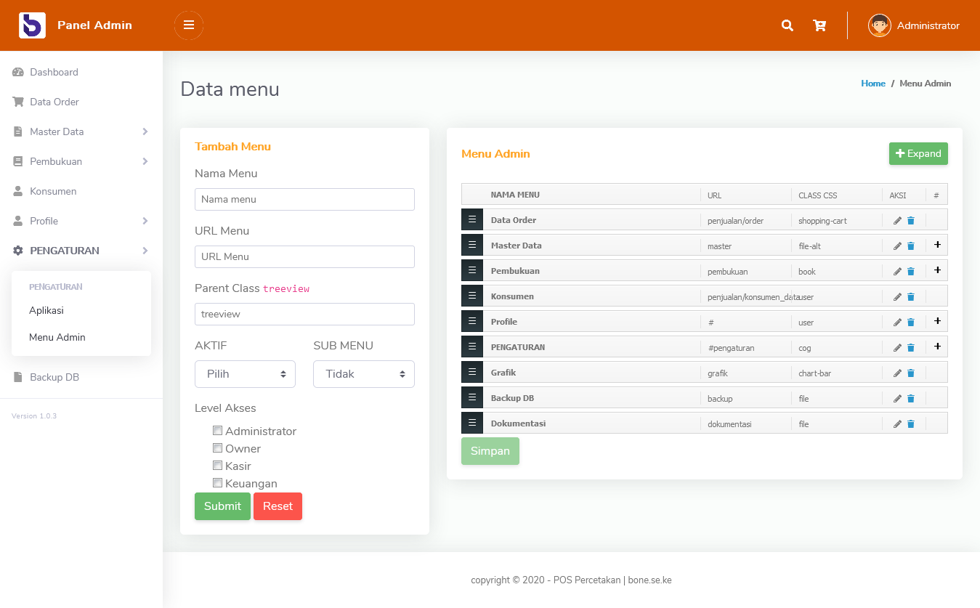Click the shopping cart icon in header
980x608 pixels.
[x=819, y=25]
